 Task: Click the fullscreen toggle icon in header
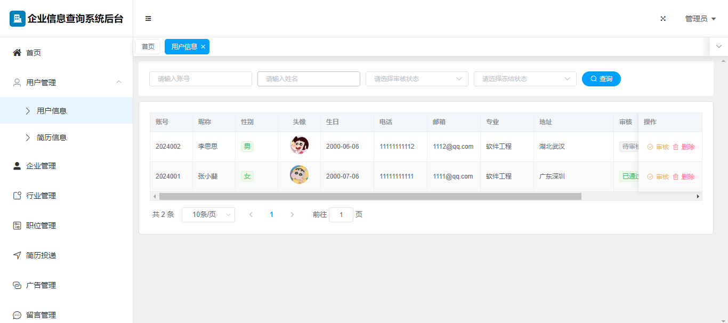click(x=663, y=19)
